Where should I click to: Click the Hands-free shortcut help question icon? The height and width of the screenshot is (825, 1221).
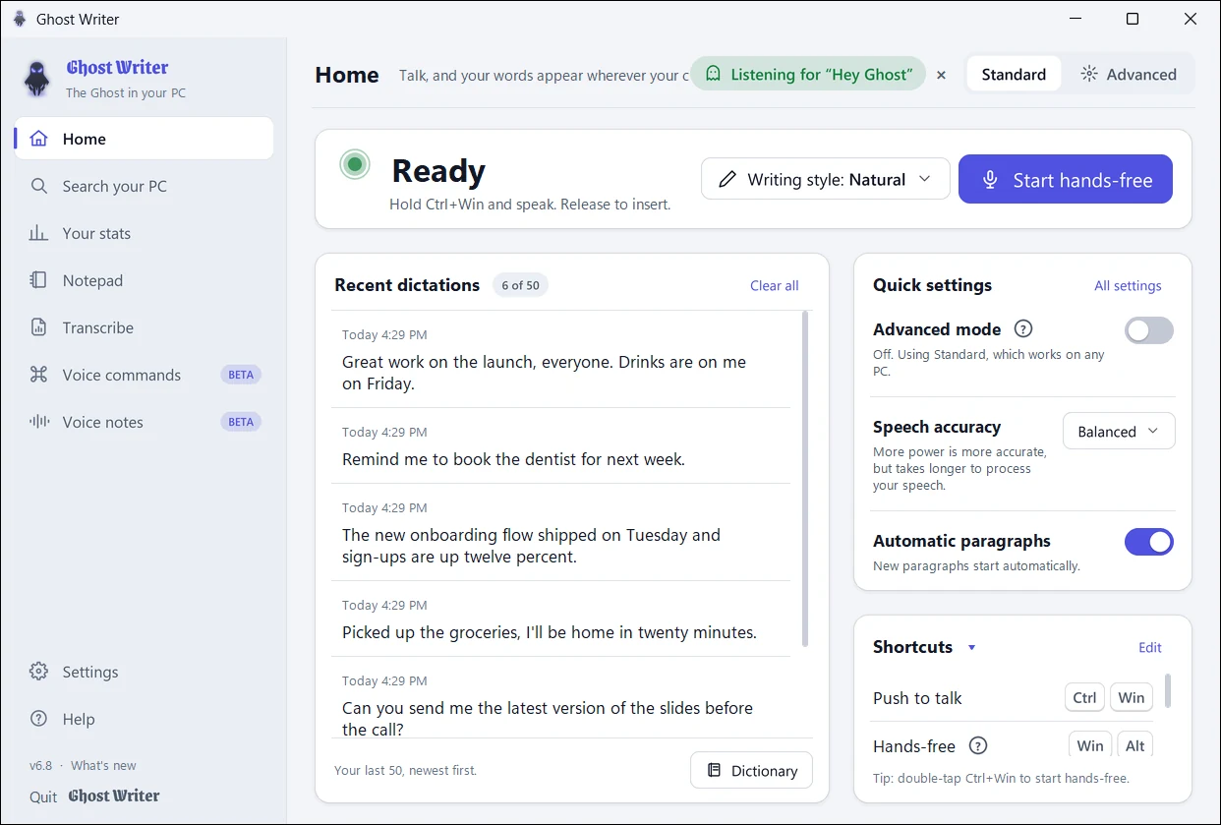tap(977, 746)
